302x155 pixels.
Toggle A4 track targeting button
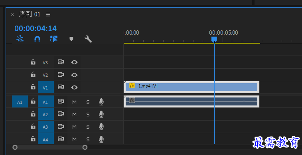coord(46,139)
